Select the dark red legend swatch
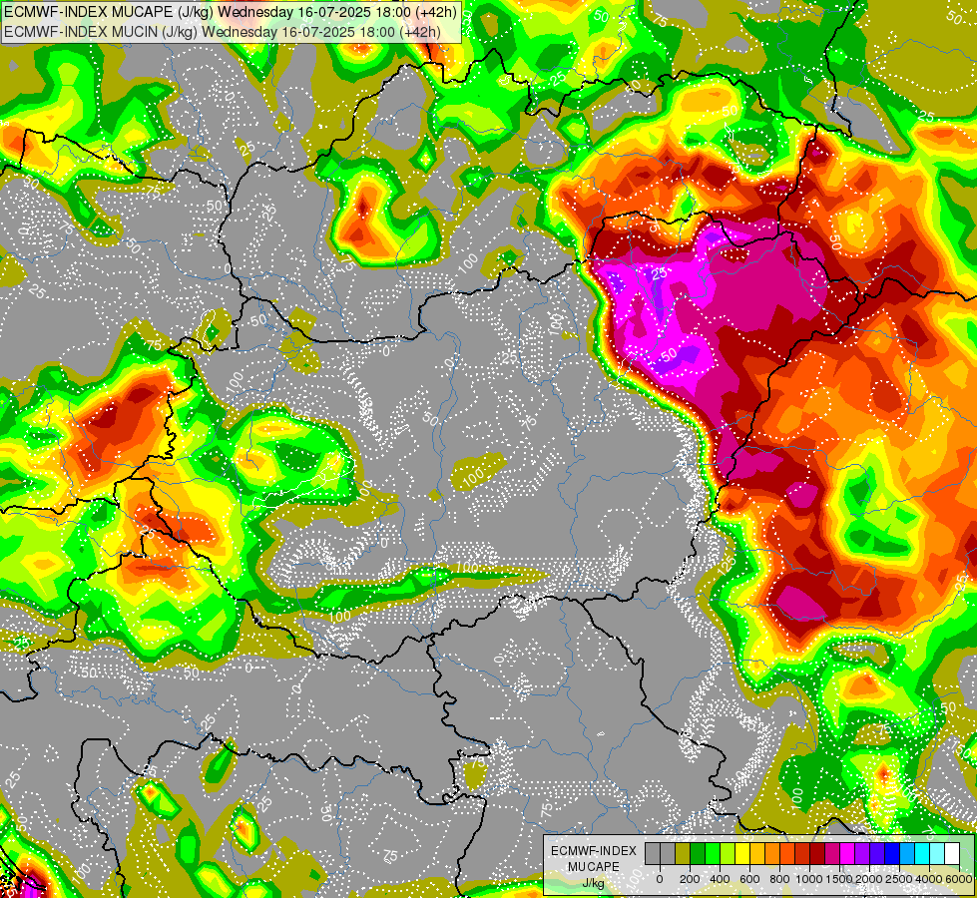The width and height of the screenshot is (977, 898). point(817,854)
